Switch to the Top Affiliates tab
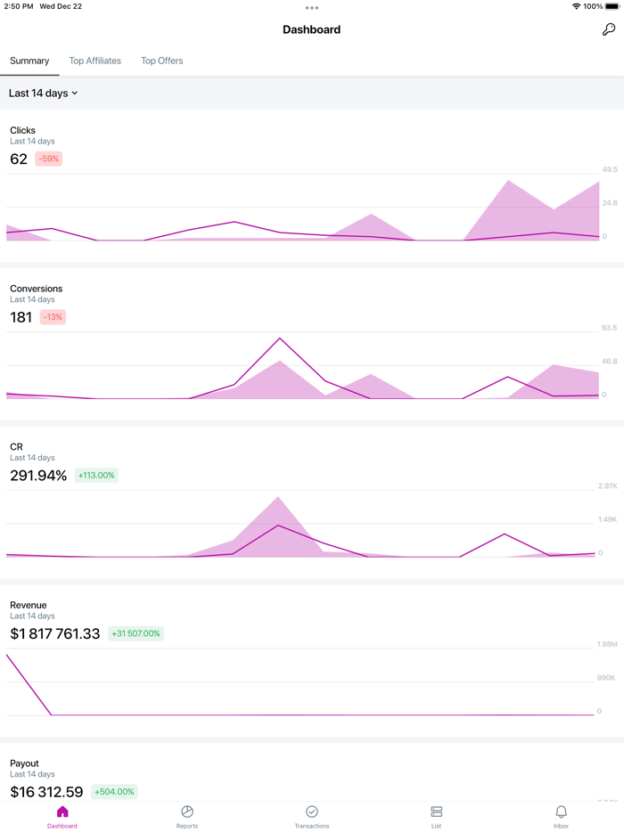Viewport: 624px width, 832px height. click(x=95, y=61)
